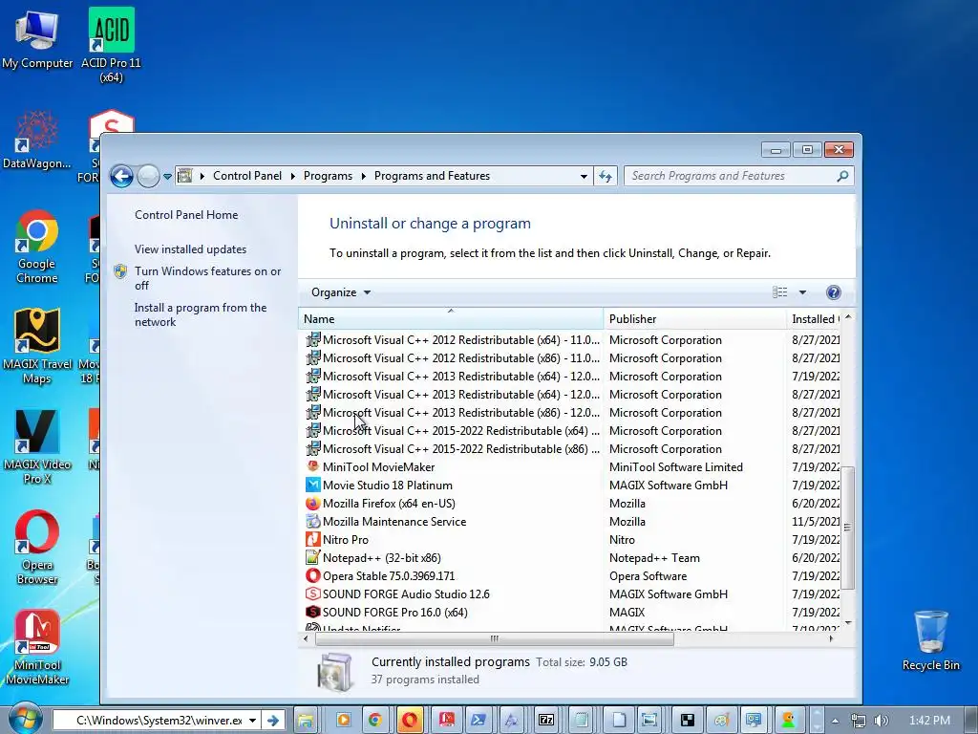Open Control Panel Home link
Screen dimensions: 978x734
coord(186,215)
